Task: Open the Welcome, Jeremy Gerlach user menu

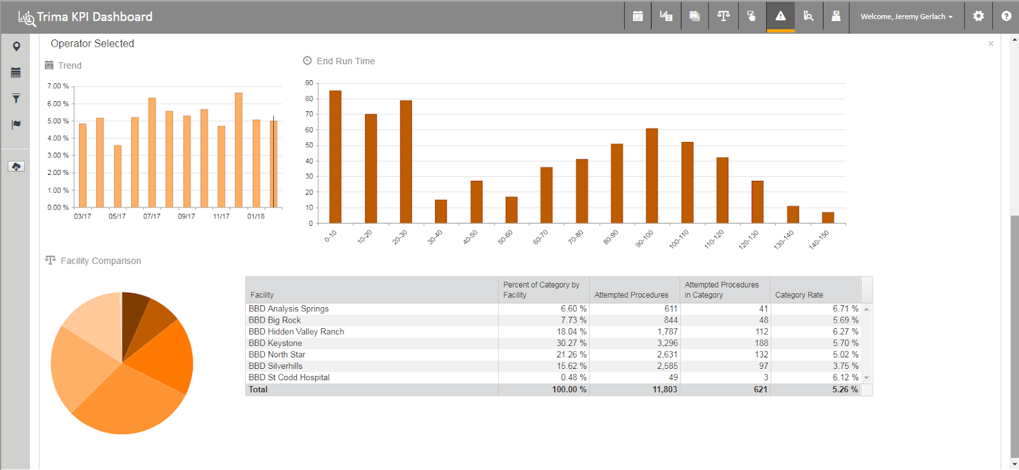Action: click(x=906, y=17)
